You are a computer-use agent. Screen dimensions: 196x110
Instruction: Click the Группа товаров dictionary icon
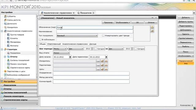[x=8, y=35]
